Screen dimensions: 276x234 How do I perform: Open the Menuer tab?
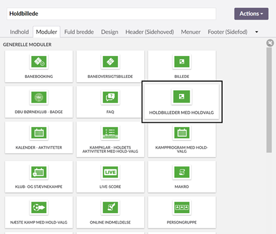coord(191,32)
